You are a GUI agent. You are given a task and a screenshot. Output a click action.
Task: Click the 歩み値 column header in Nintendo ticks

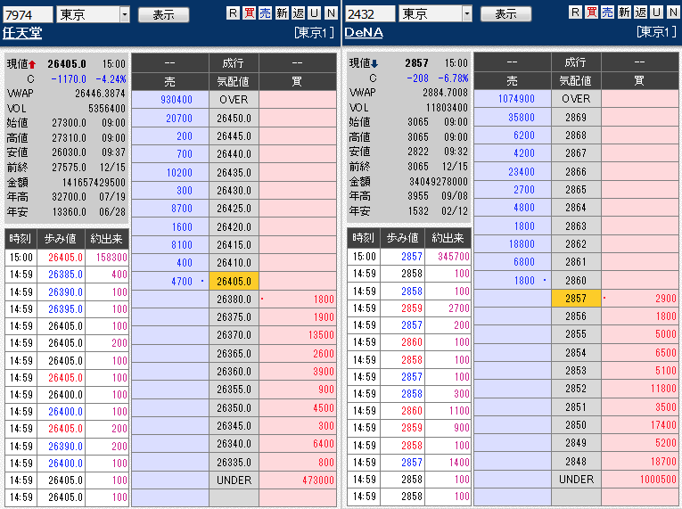tap(61, 238)
